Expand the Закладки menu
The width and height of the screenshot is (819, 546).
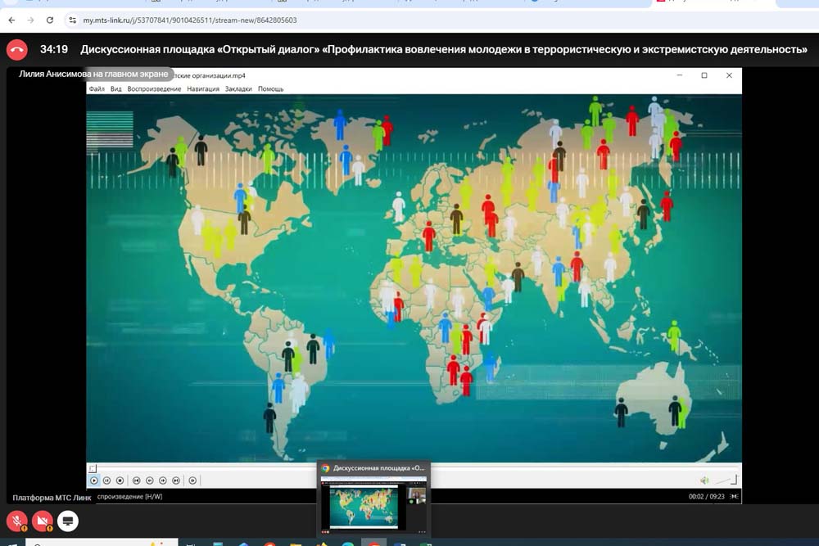(238, 88)
